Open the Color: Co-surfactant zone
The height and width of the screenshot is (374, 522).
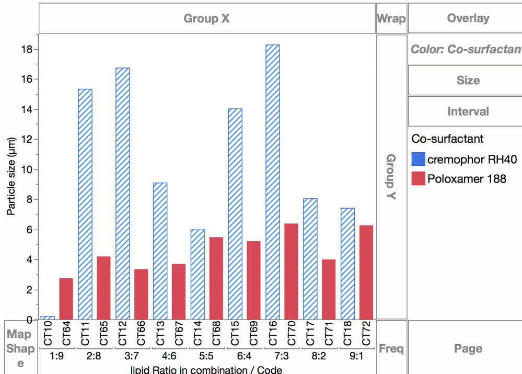coord(465,49)
